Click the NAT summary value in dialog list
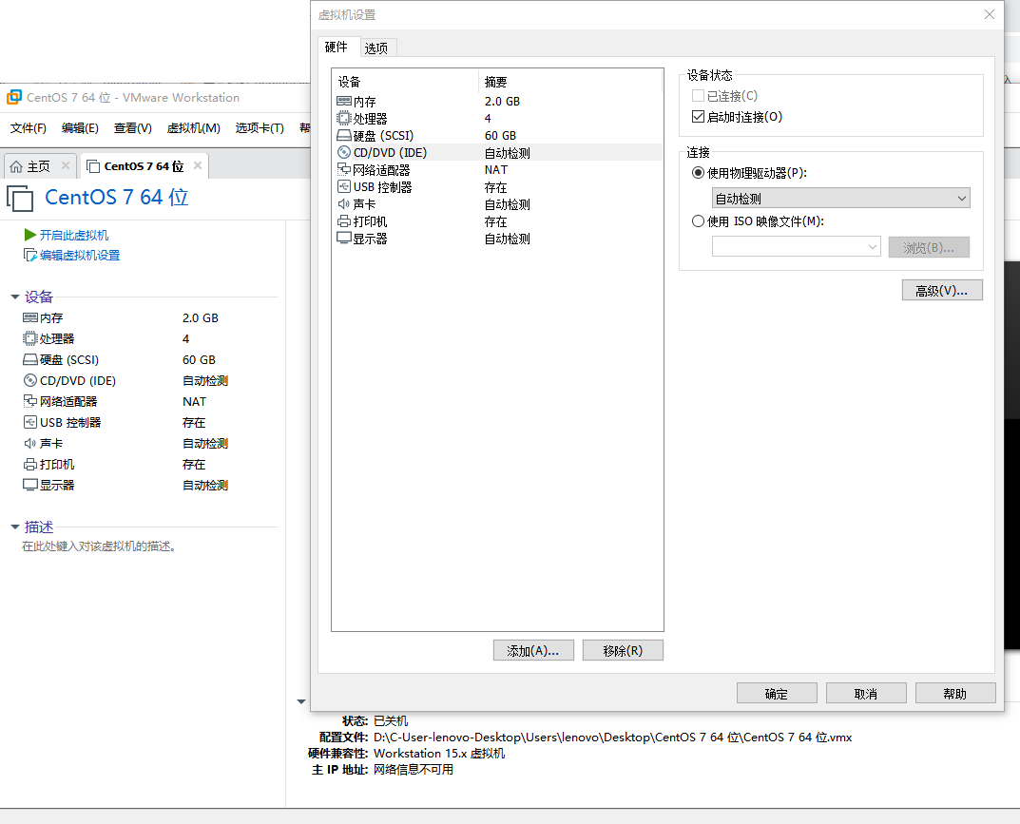The width and height of the screenshot is (1020, 824). [x=495, y=169]
